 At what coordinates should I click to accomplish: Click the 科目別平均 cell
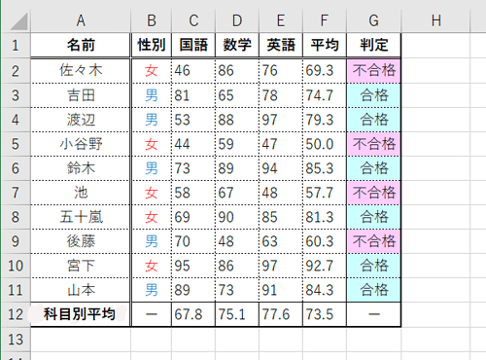(81, 314)
